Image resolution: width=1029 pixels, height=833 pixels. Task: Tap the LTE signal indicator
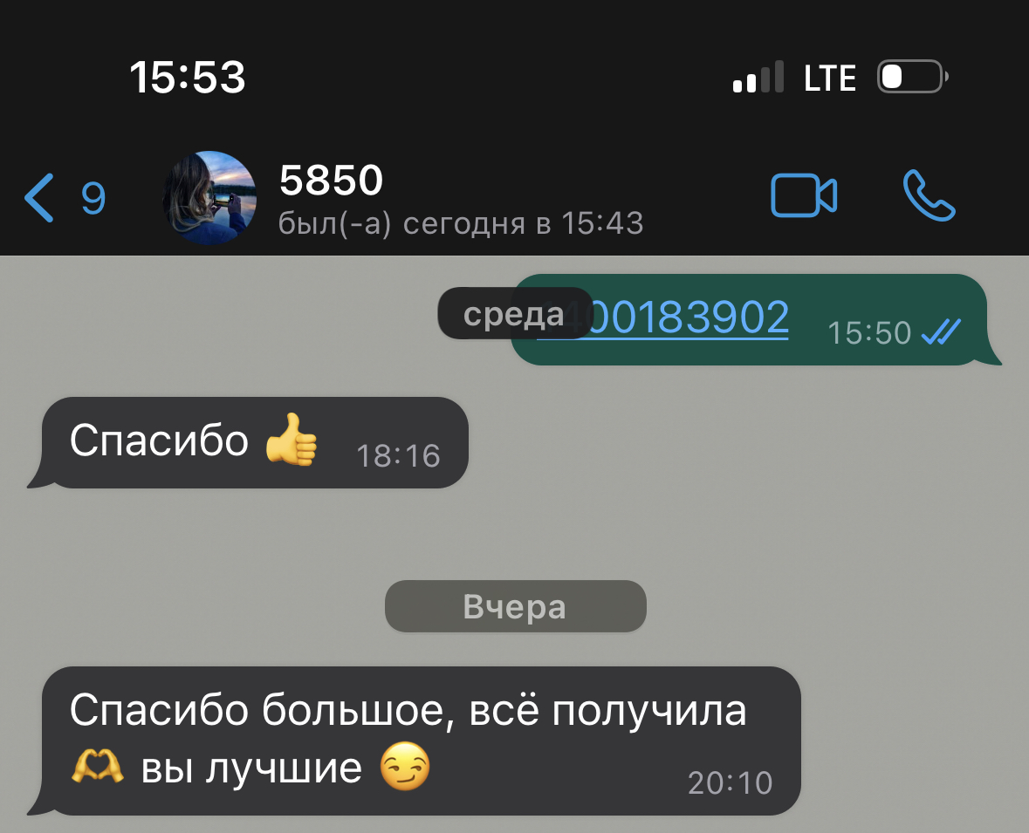pyautogui.click(x=830, y=79)
